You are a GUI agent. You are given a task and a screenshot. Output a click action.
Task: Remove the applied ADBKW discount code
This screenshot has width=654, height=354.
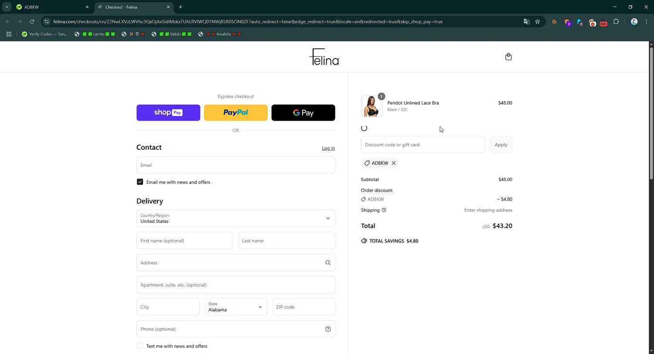pos(394,163)
